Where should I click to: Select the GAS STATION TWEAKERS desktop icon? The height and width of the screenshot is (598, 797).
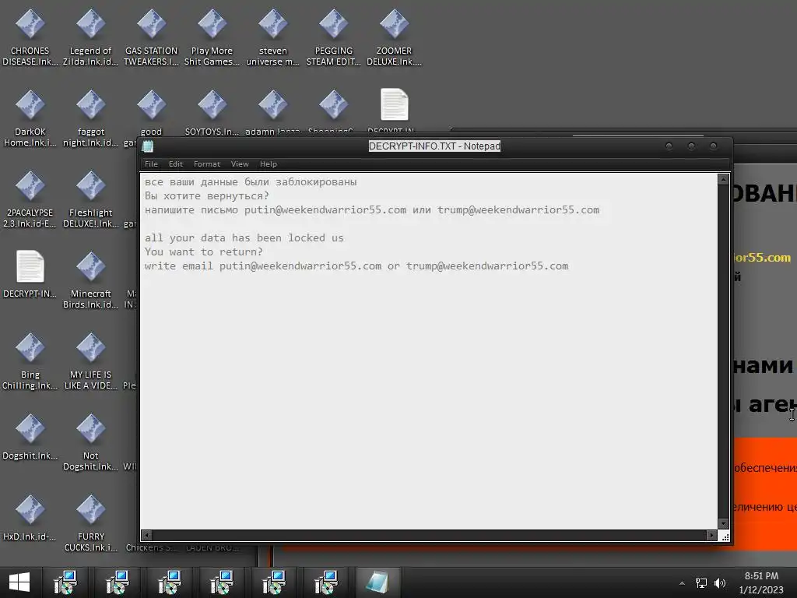151,38
